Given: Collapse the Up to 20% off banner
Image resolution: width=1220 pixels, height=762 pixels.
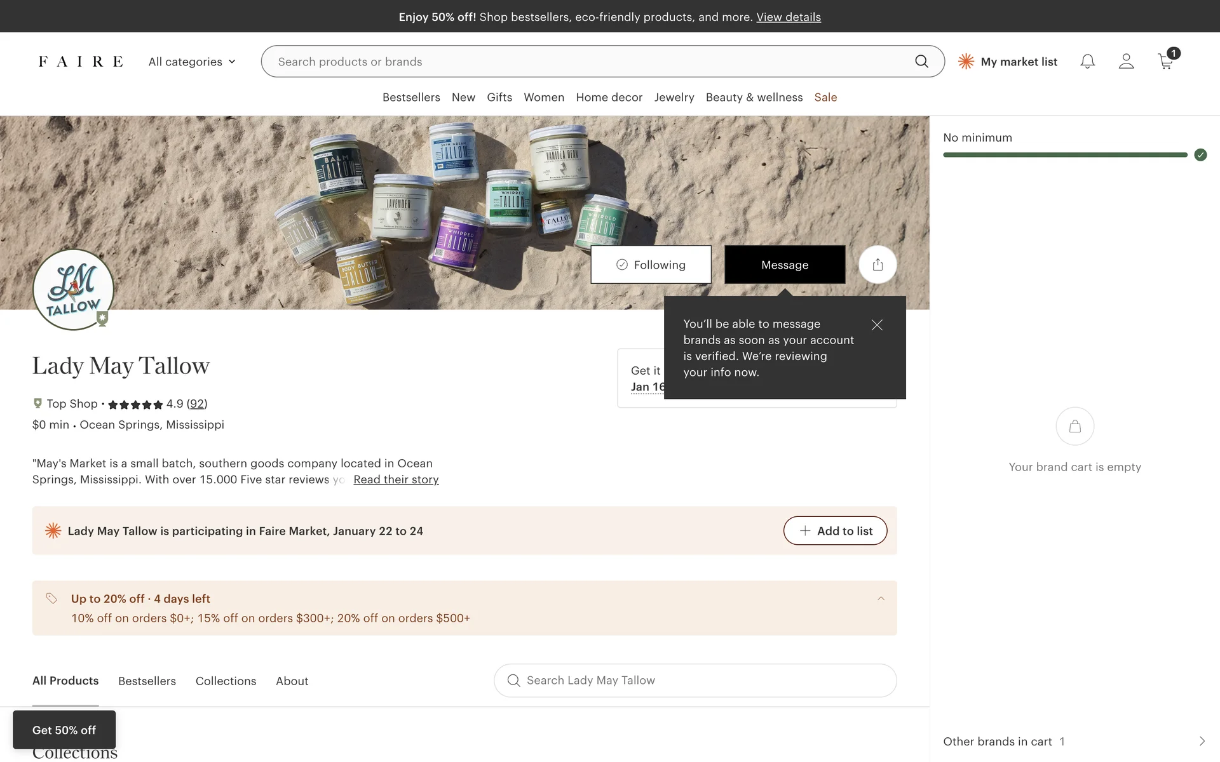Looking at the screenshot, I should click(x=881, y=599).
